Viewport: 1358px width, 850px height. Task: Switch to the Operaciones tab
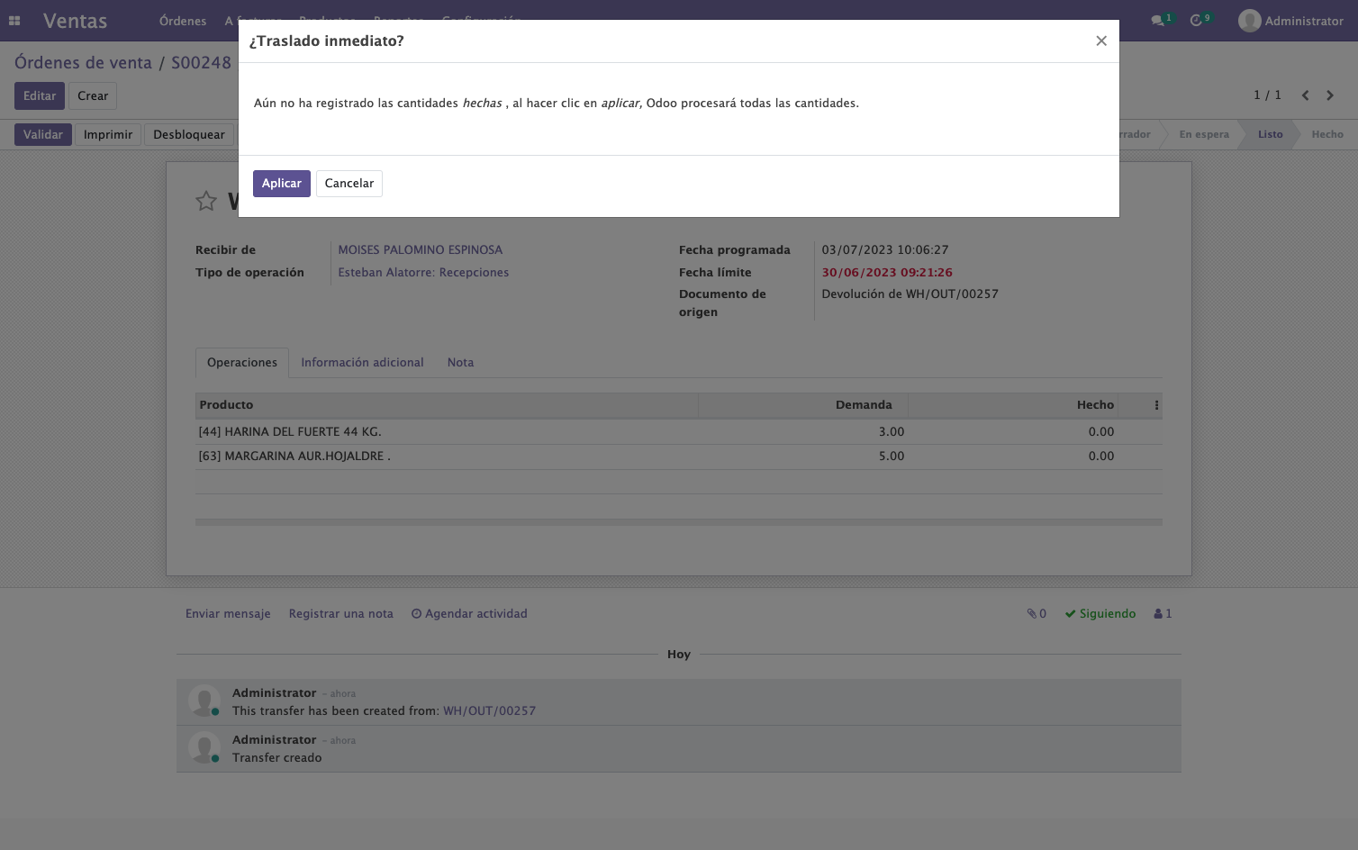242,363
